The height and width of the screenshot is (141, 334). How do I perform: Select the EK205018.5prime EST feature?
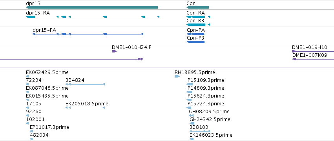(85, 108)
